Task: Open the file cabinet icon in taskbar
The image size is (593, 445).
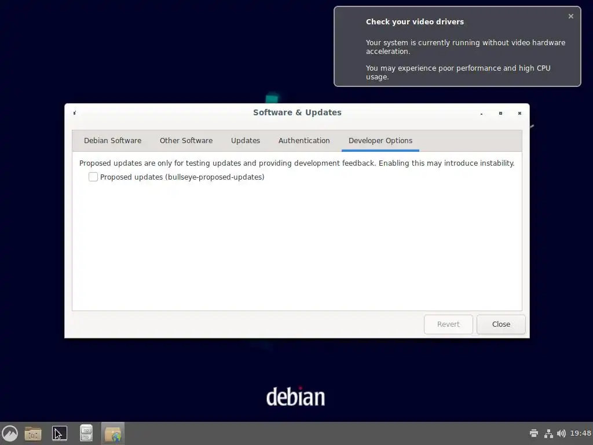Action: 86,433
